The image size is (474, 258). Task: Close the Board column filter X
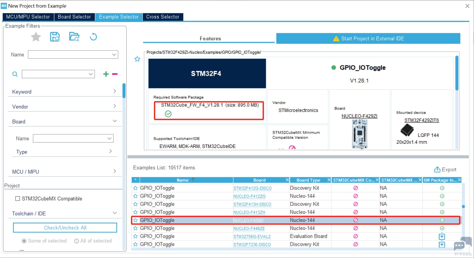click(x=287, y=180)
